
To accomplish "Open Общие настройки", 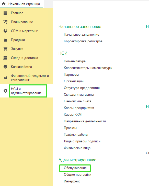I will pyautogui.click(x=77, y=175).
